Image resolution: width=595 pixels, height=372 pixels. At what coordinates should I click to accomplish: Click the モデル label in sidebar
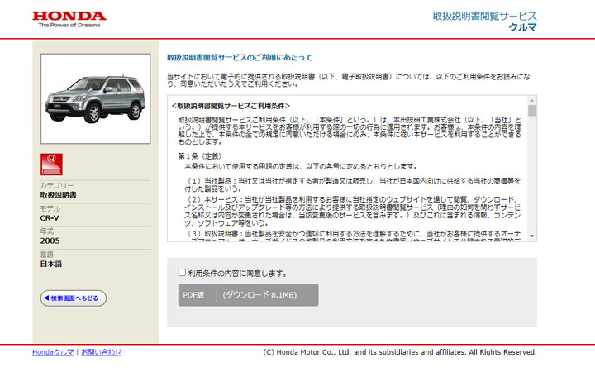tap(50, 209)
